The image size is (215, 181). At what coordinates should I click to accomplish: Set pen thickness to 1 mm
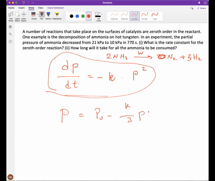[x=155, y=16]
